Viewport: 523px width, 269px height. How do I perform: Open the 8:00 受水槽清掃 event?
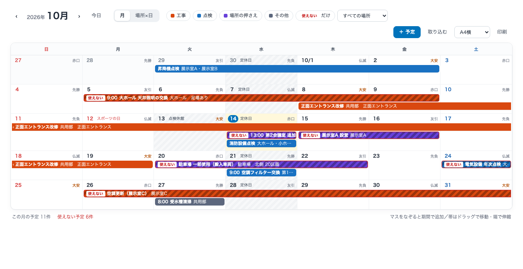pyautogui.click(x=190, y=202)
